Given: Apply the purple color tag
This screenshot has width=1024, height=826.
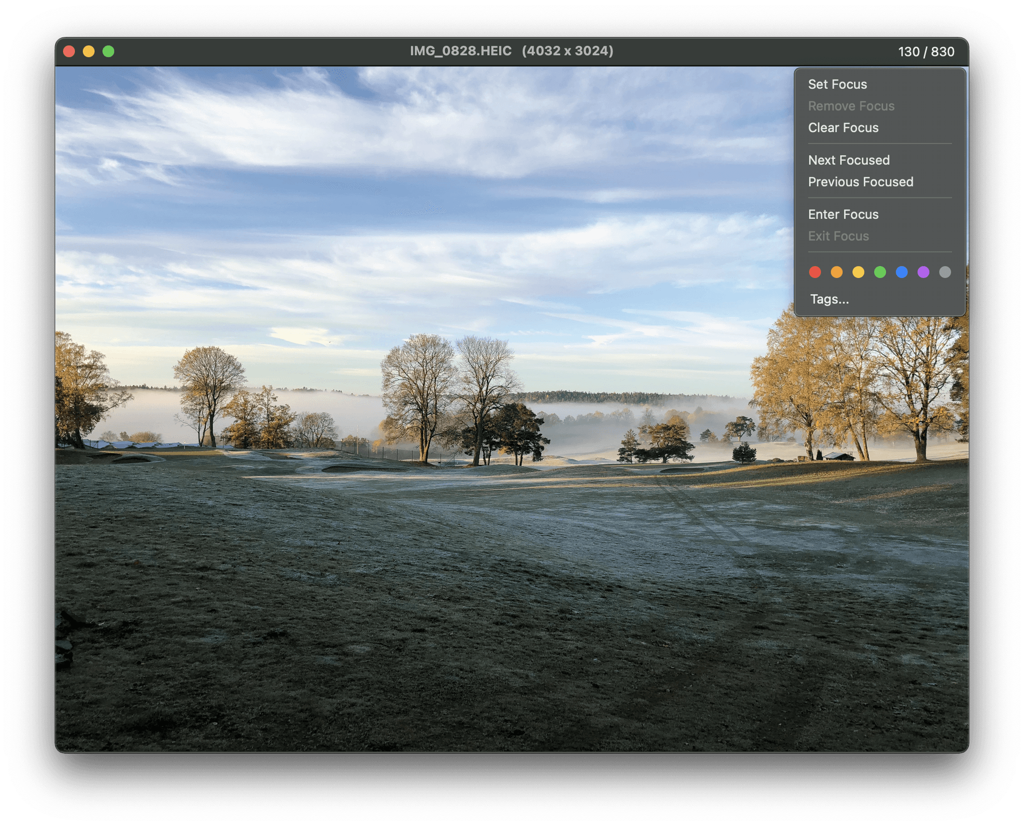Looking at the screenshot, I should coord(923,272).
